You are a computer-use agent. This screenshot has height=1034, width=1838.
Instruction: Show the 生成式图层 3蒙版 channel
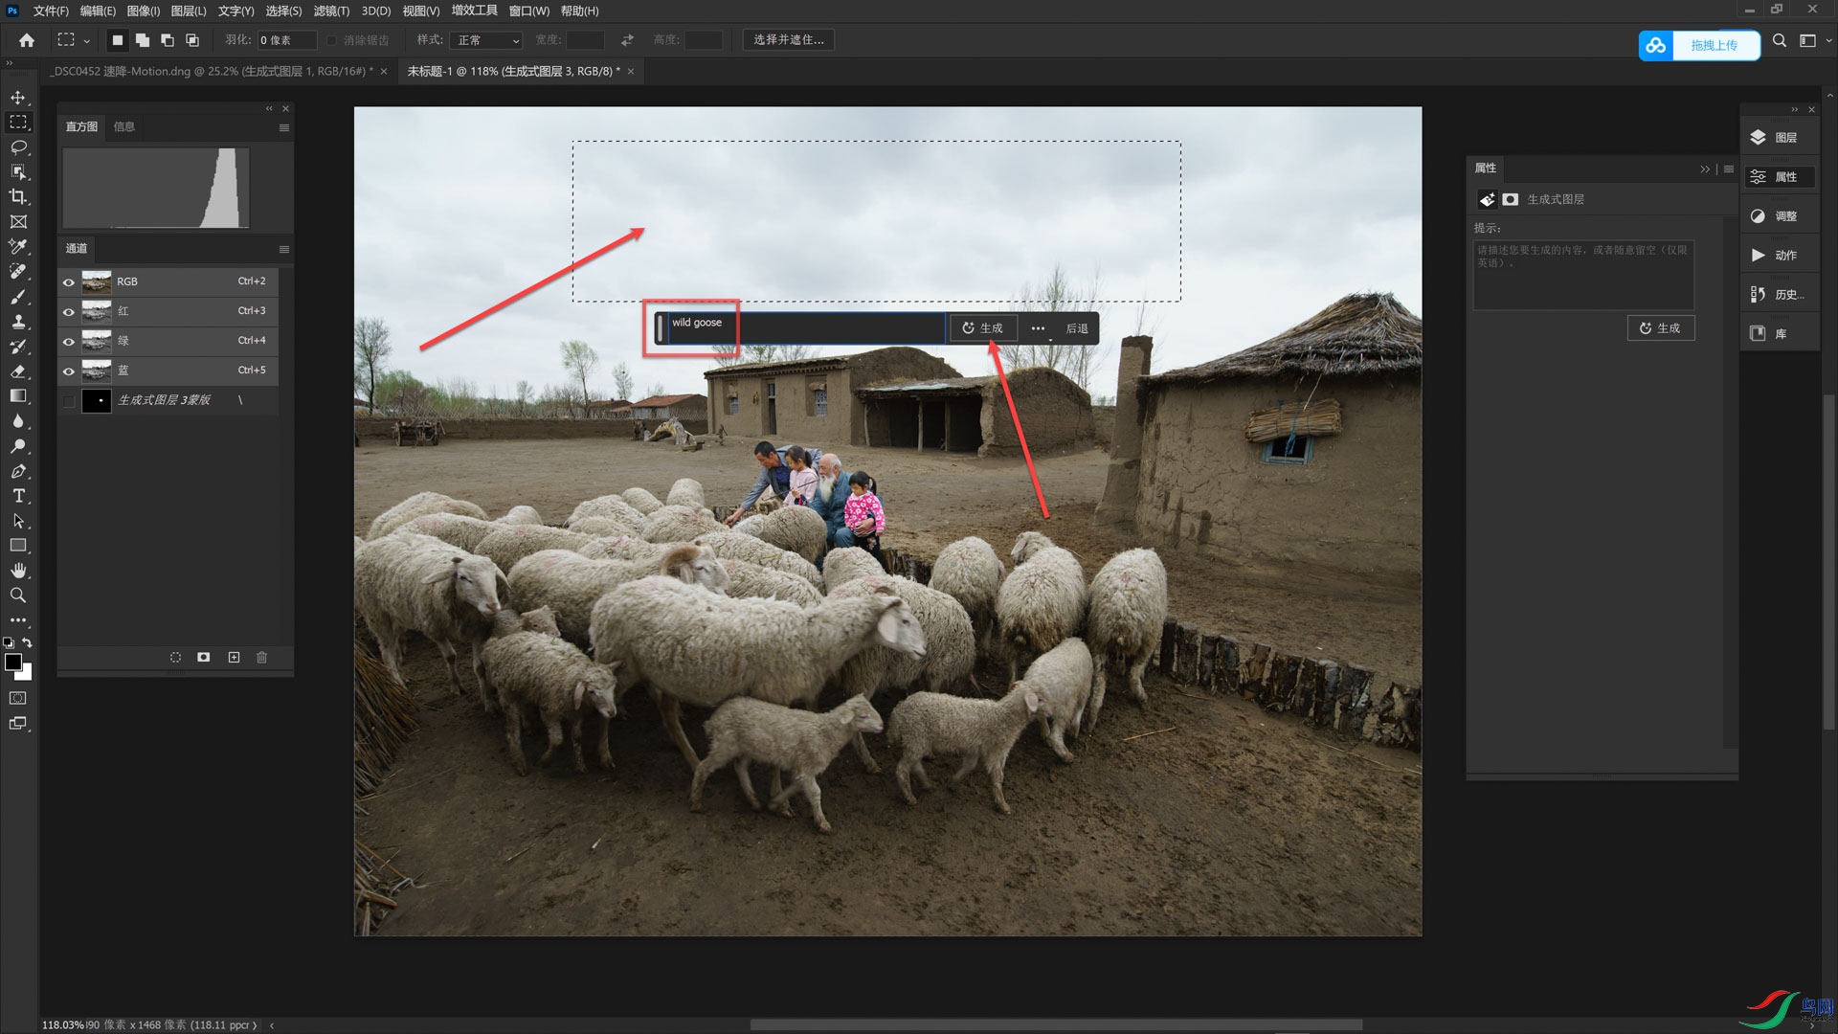[x=69, y=401]
